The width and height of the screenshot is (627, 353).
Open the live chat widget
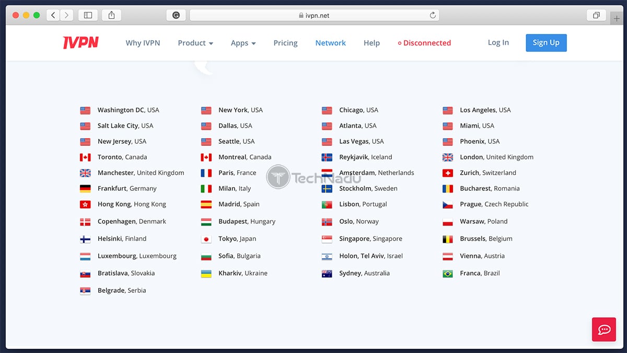point(605,329)
